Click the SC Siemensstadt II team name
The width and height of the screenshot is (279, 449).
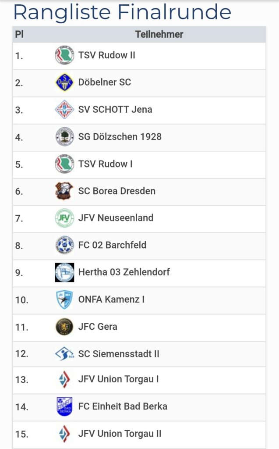point(119,354)
